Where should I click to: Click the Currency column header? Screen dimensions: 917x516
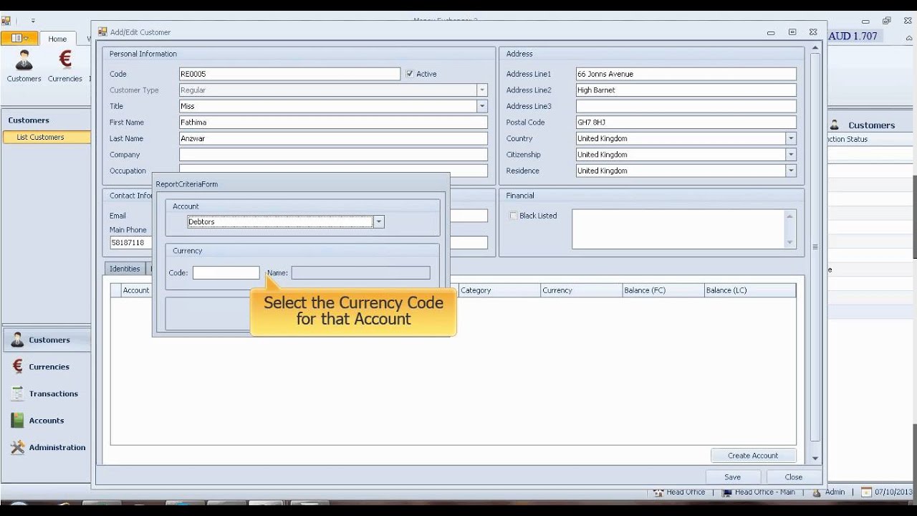click(x=581, y=290)
